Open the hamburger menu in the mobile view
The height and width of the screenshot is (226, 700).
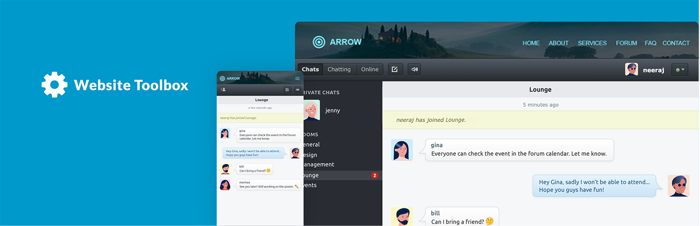[297, 79]
